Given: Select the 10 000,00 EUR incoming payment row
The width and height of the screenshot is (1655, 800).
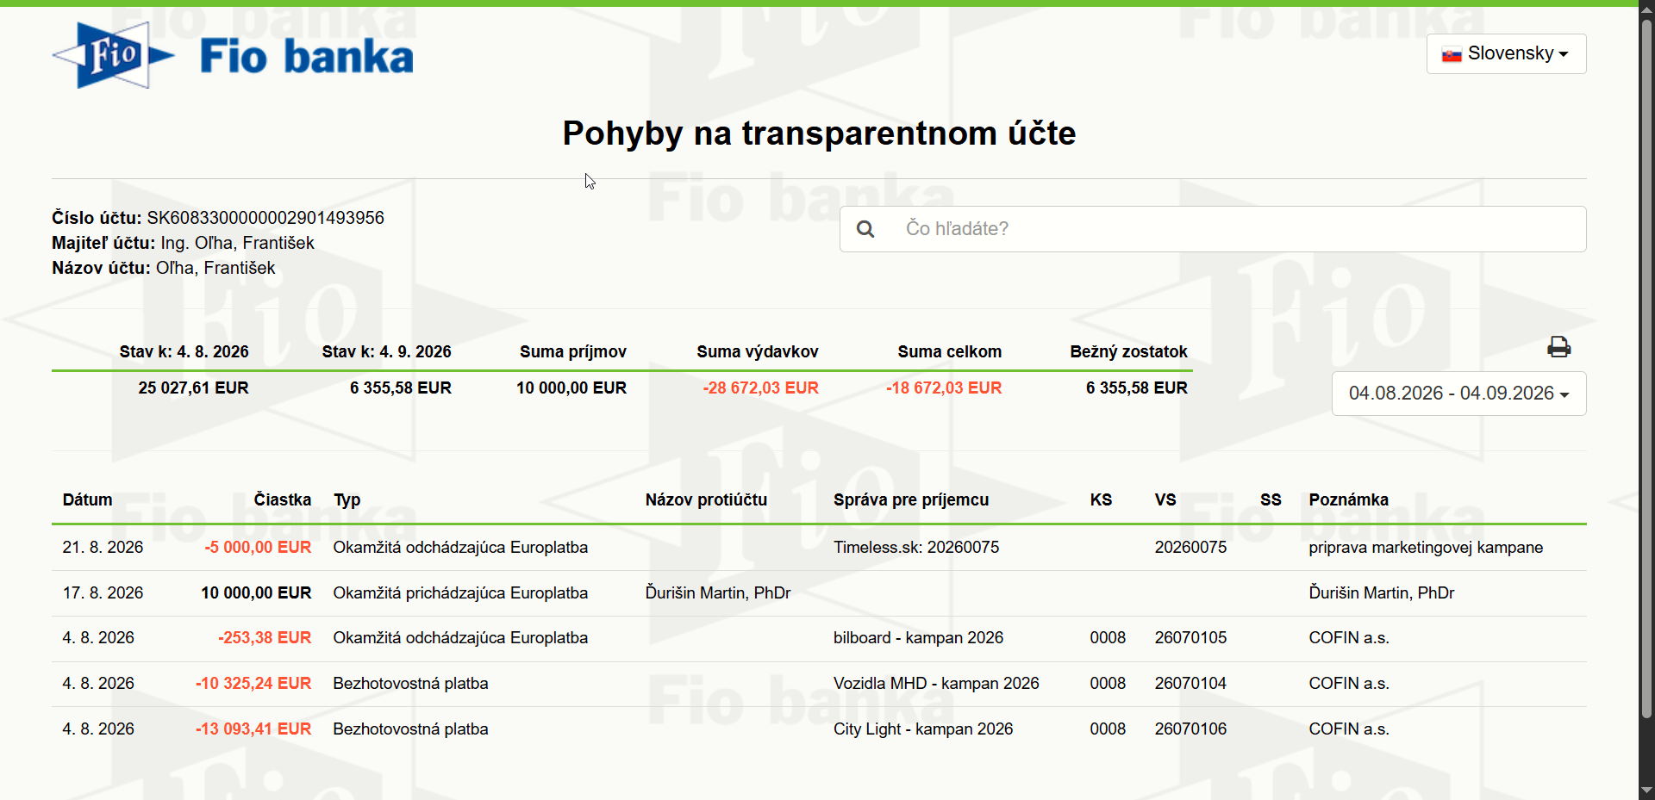Looking at the screenshot, I should 819,593.
